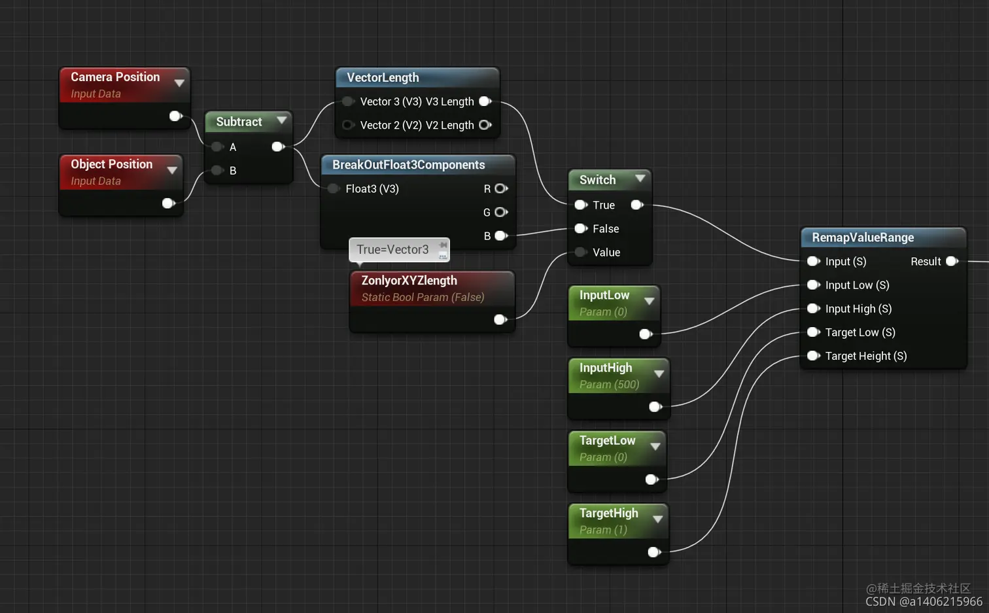Click the InputHigh parameter output pin
This screenshot has height=613, width=989.
click(655, 406)
